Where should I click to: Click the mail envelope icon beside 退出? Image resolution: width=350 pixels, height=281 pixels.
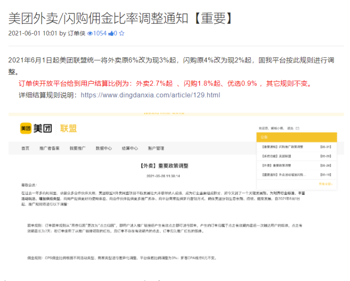pos(297,128)
